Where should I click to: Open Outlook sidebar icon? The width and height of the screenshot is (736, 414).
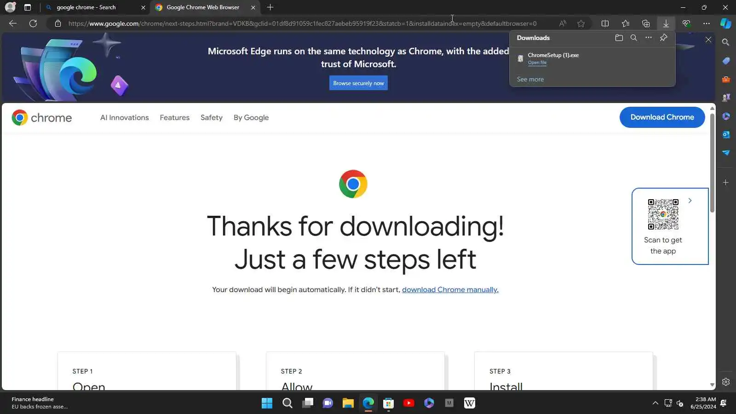[726, 134]
